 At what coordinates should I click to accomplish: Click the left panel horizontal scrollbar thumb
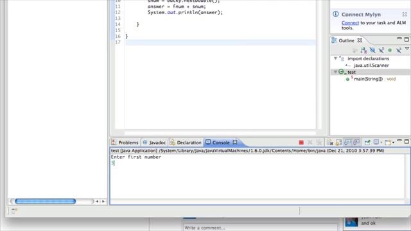[x=46, y=201]
